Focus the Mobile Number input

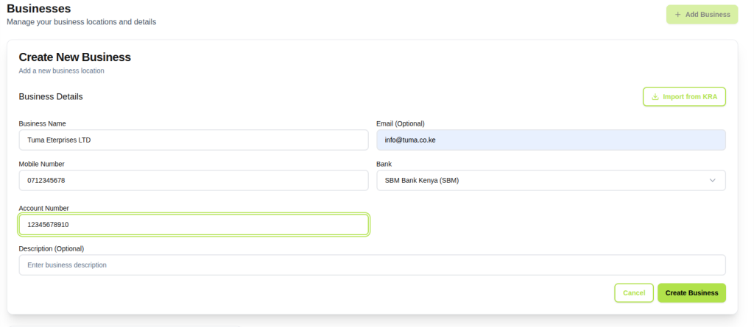tap(194, 180)
